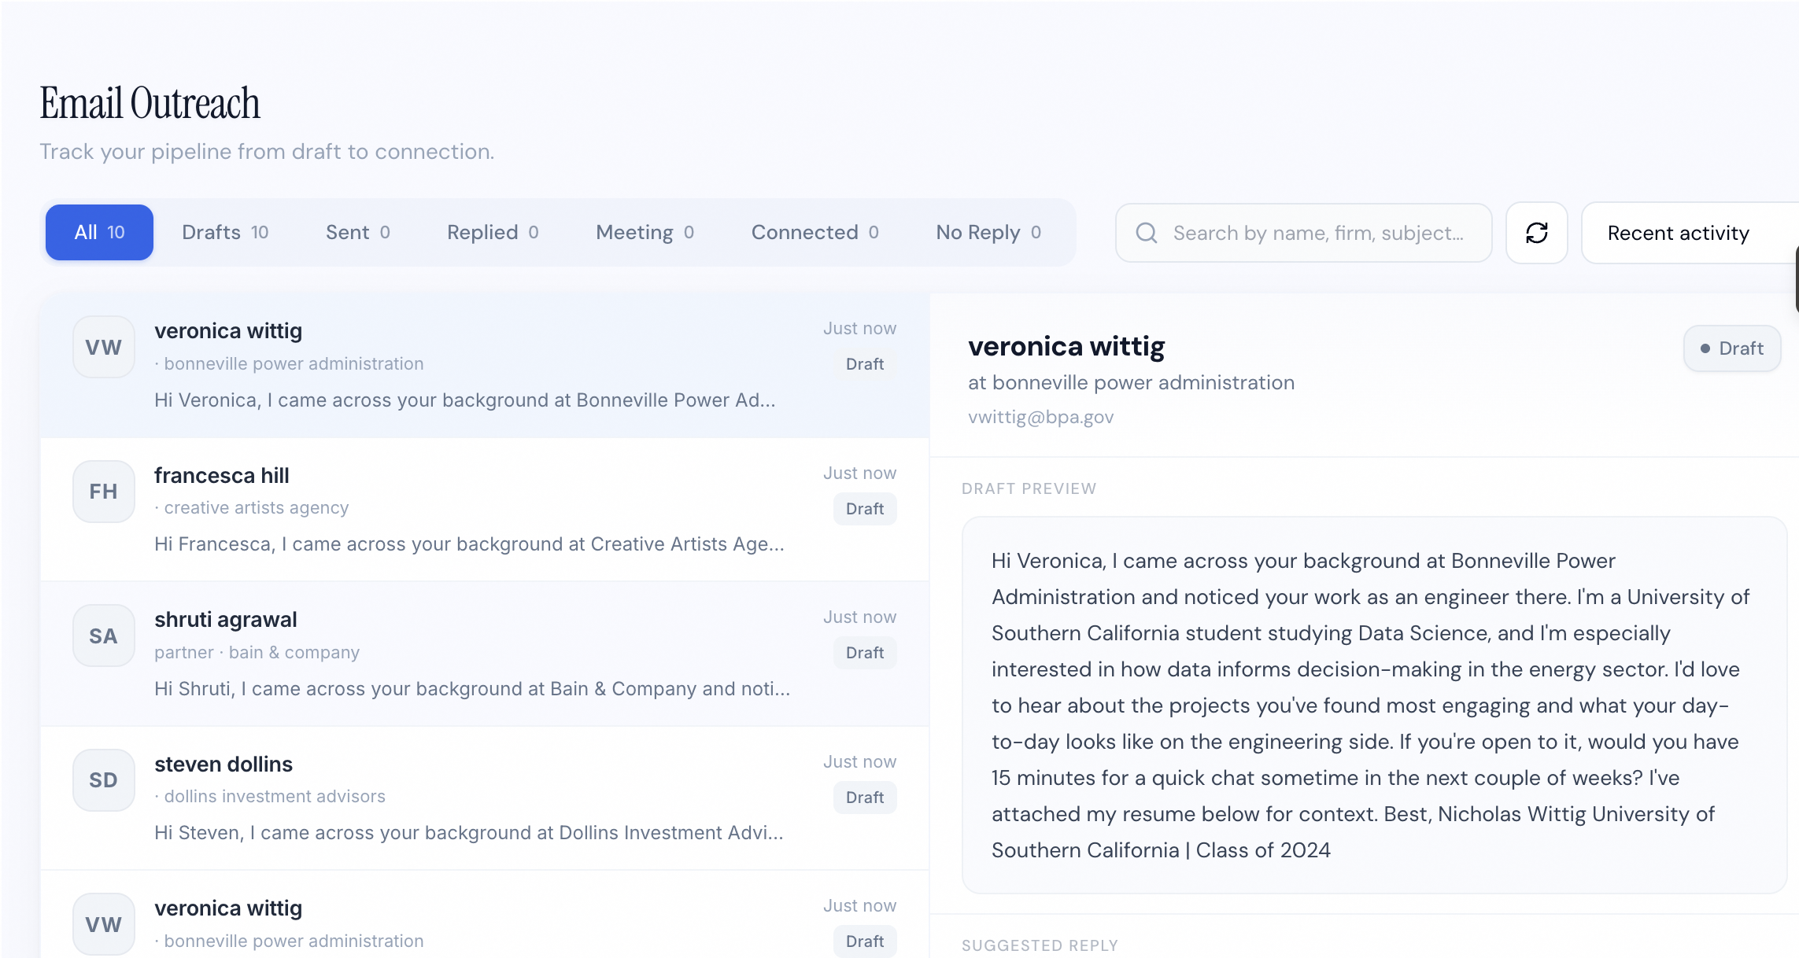Click the refresh sync icon beside search
1799x958 pixels.
point(1535,232)
